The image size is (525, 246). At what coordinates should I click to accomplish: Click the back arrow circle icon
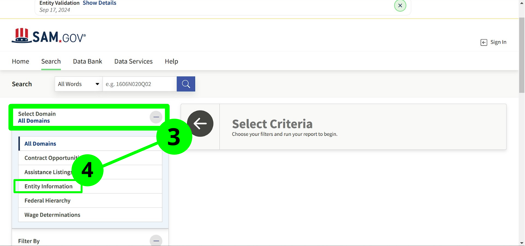click(200, 124)
